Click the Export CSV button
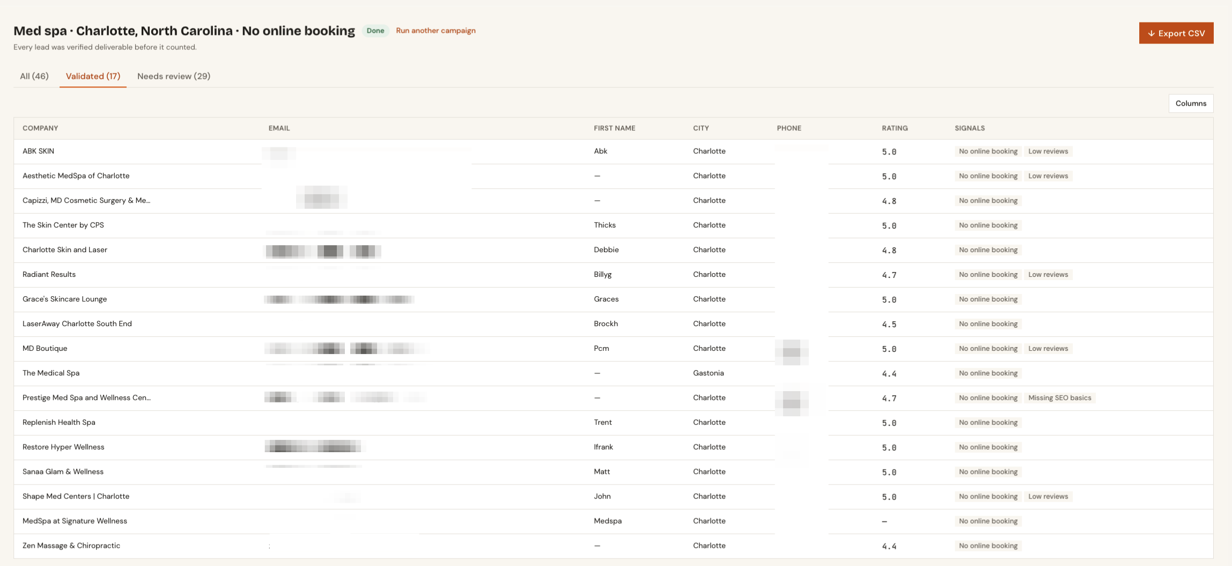 [1176, 33]
